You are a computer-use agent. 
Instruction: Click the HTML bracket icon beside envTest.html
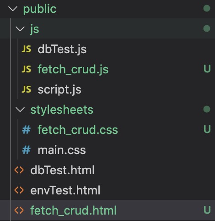click(x=19, y=190)
